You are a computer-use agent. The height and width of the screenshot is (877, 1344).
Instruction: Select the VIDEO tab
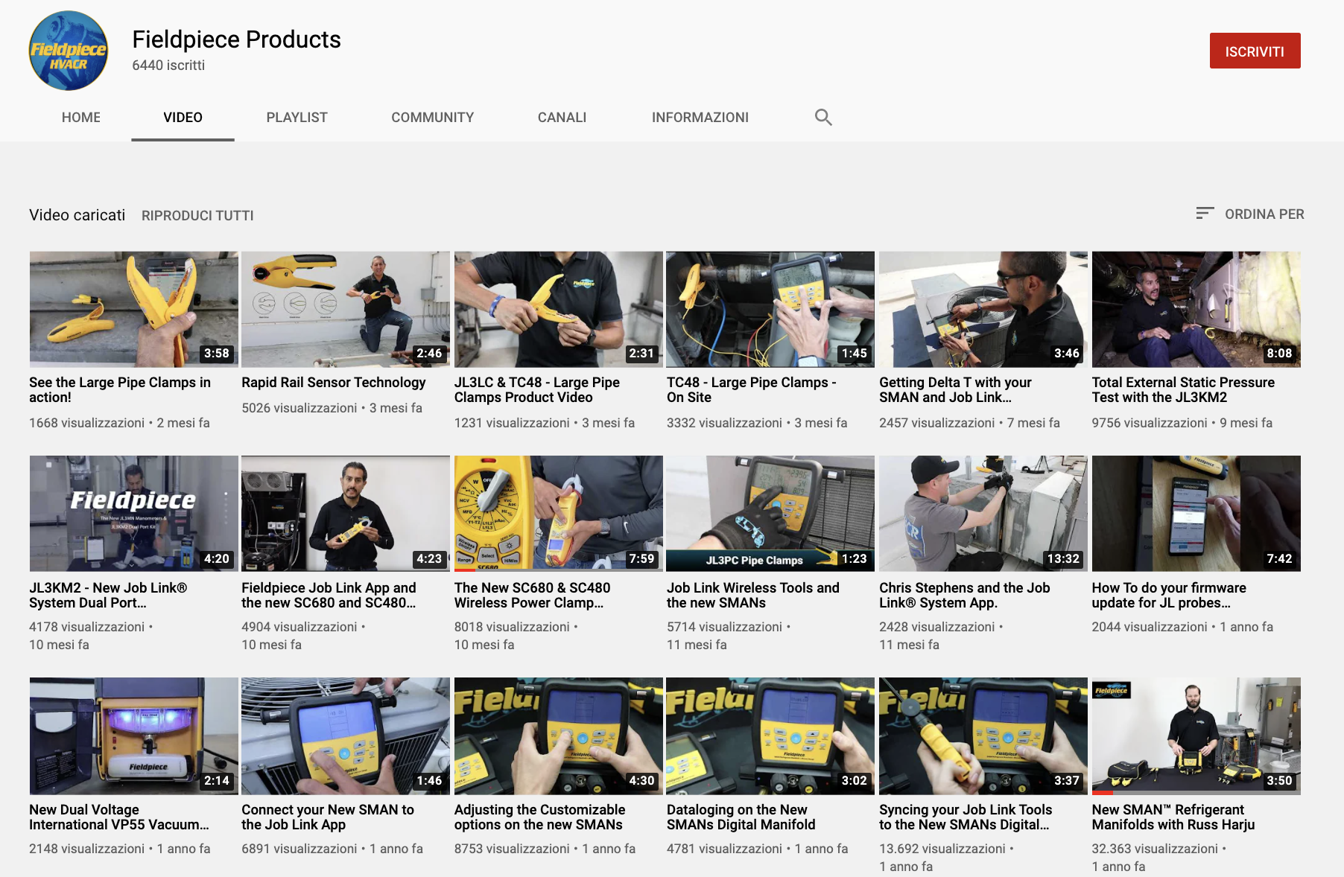pyautogui.click(x=183, y=117)
